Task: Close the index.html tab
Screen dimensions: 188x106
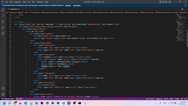Action: point(19,9)
